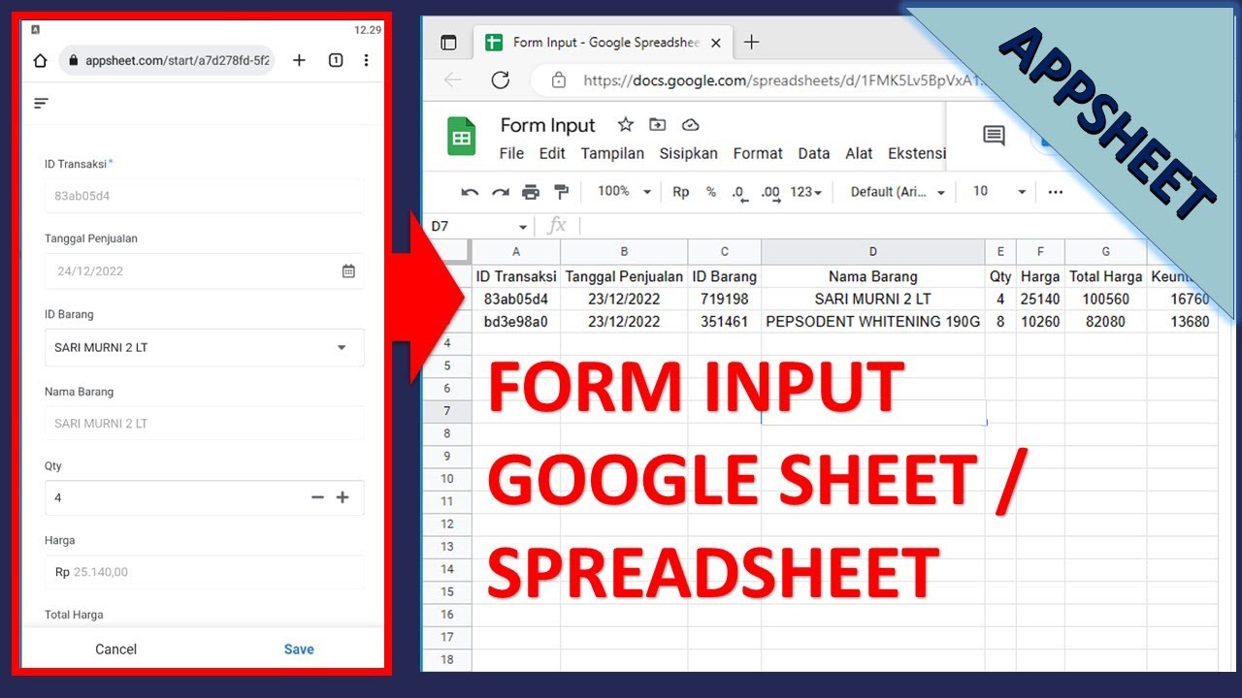
Task: Expand the ID Barang dropdown
Action: click(x=342, y=347)
